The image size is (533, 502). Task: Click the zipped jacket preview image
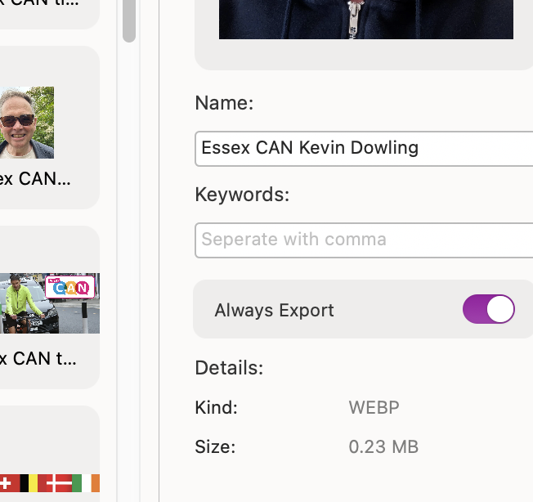pos(365,20)
